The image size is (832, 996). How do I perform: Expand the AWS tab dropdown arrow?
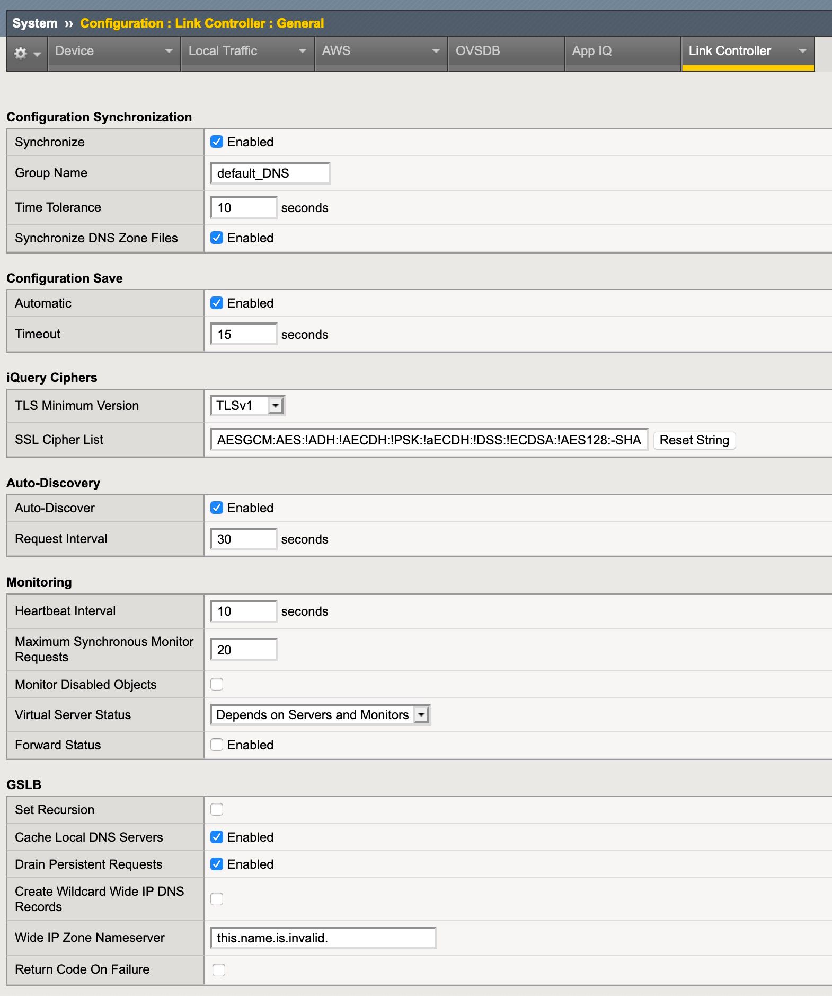pos(436,51)
